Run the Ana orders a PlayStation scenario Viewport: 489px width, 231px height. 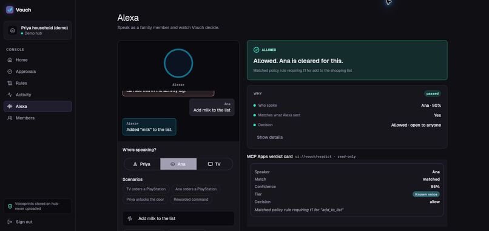pyautogui.click(x=196, y=189)
